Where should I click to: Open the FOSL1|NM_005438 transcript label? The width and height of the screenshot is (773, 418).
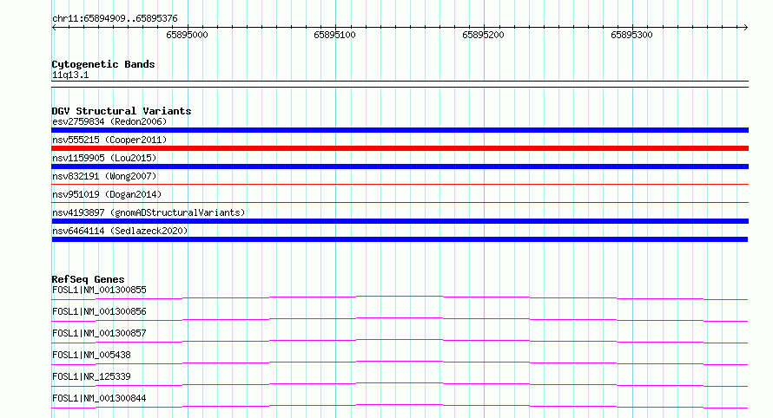pyautogui.click(x=91, y=355)
